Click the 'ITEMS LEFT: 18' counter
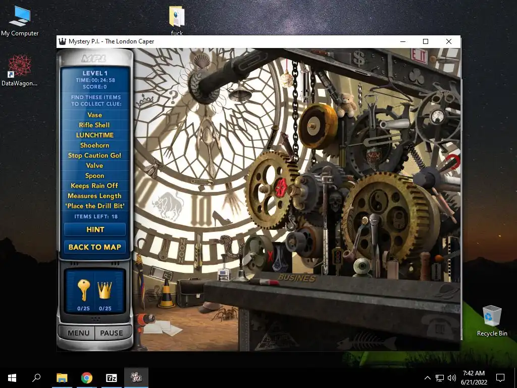This screenshot has width=517, height=388. tap(95, 216)
